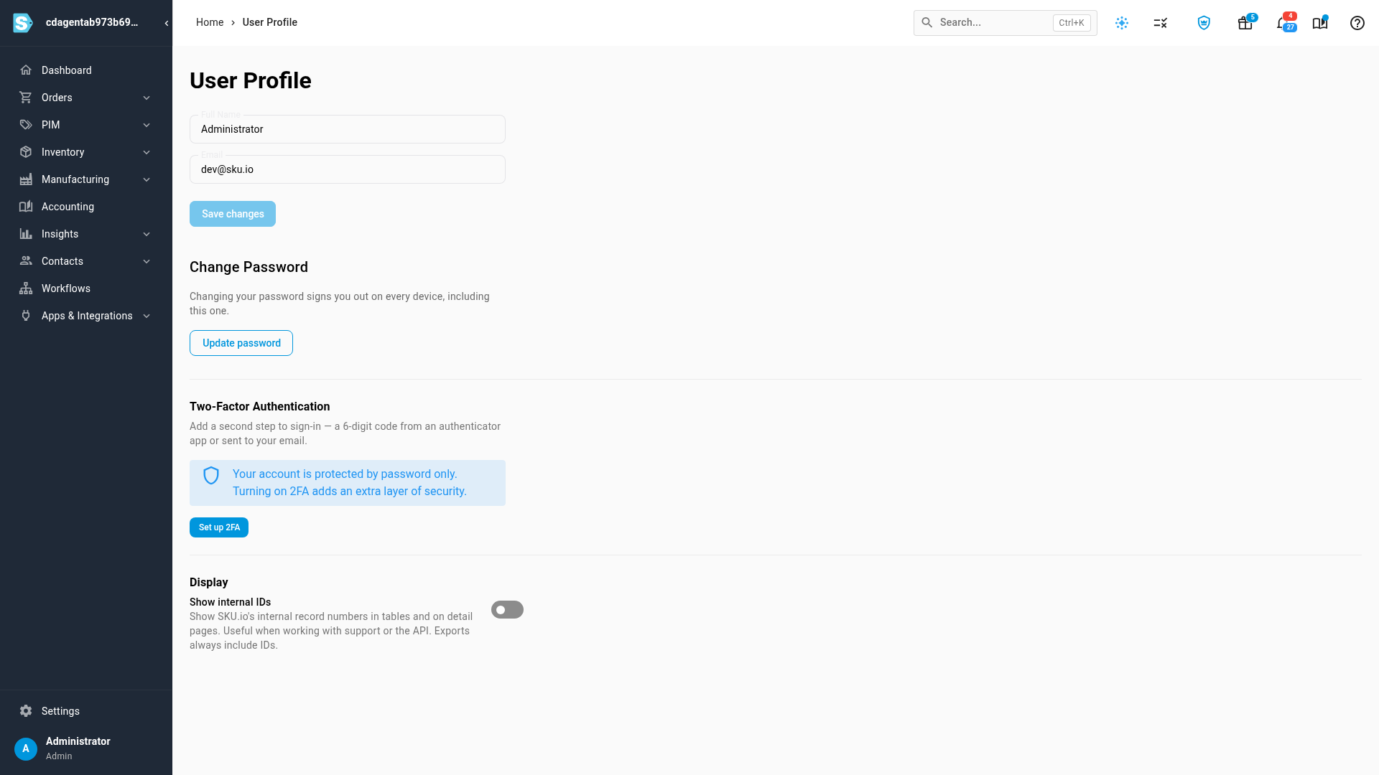Collapse the sidebar with the arrow
This screenshot has width=1379, height=775.
coord(167,23)
